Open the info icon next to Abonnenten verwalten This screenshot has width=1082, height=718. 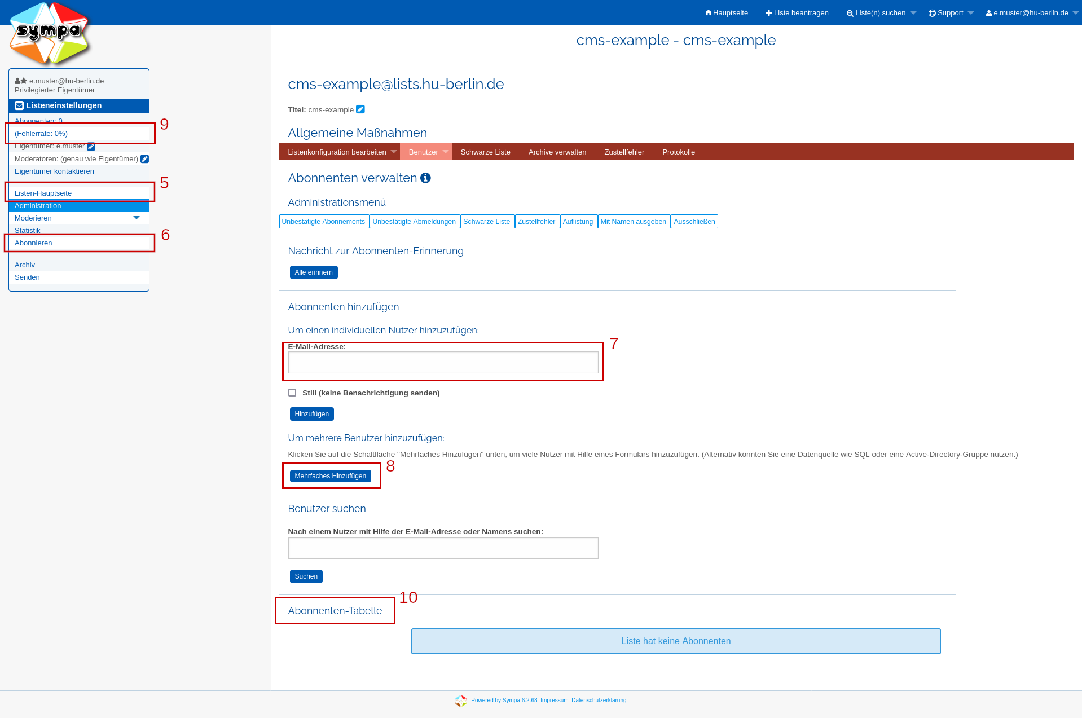tap(426, 178)
